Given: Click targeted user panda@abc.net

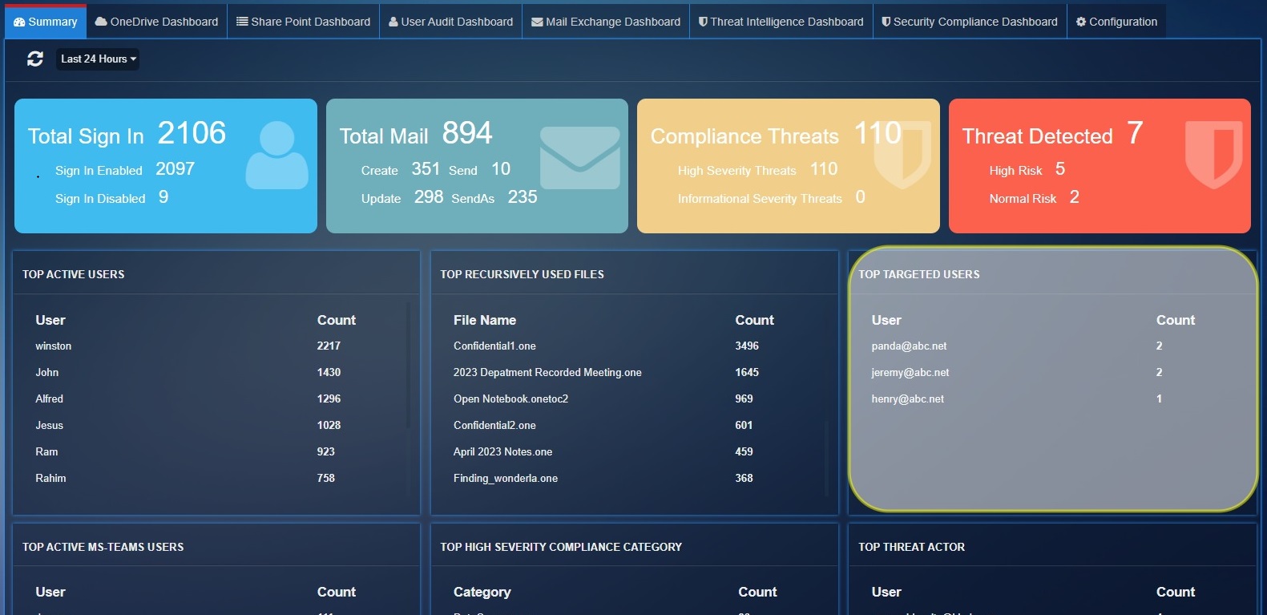Looking at the screenshot, I should [x=909, y=346].
